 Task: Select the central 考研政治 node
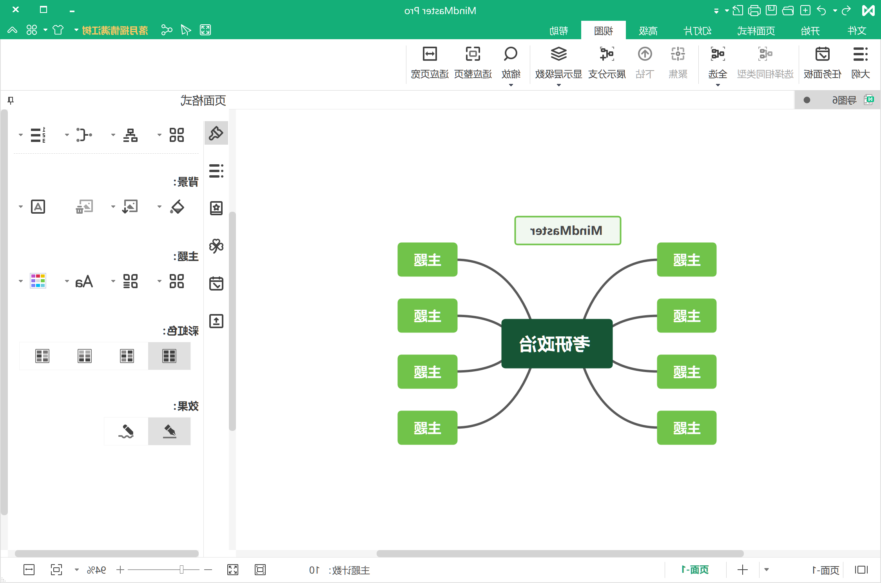click(x=557, y=343)
